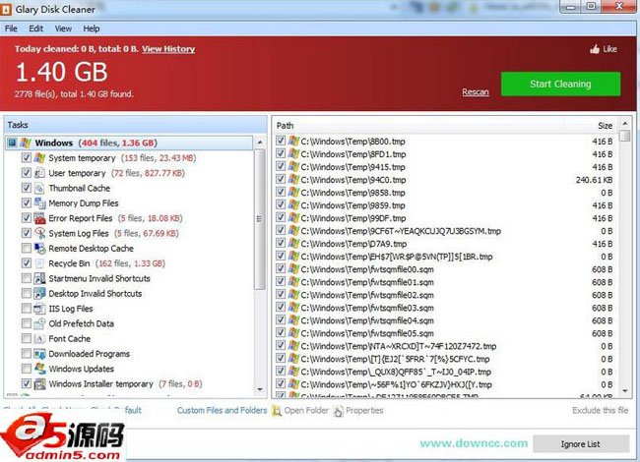640x462 pixels.
Task: Click the Remote Desktop Cache icon
Action: 39,249
